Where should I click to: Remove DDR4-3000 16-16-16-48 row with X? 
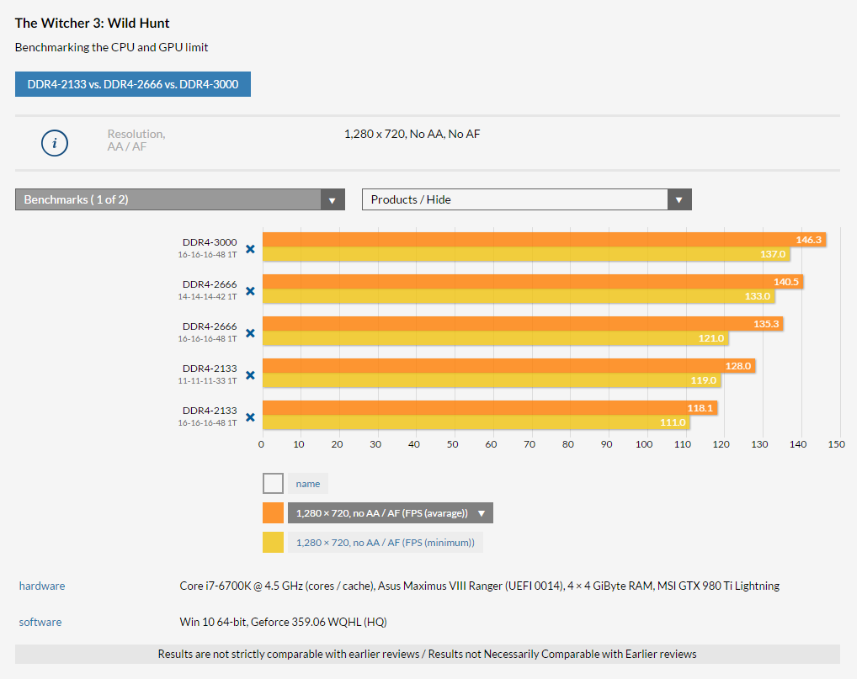tap(250, 249)
